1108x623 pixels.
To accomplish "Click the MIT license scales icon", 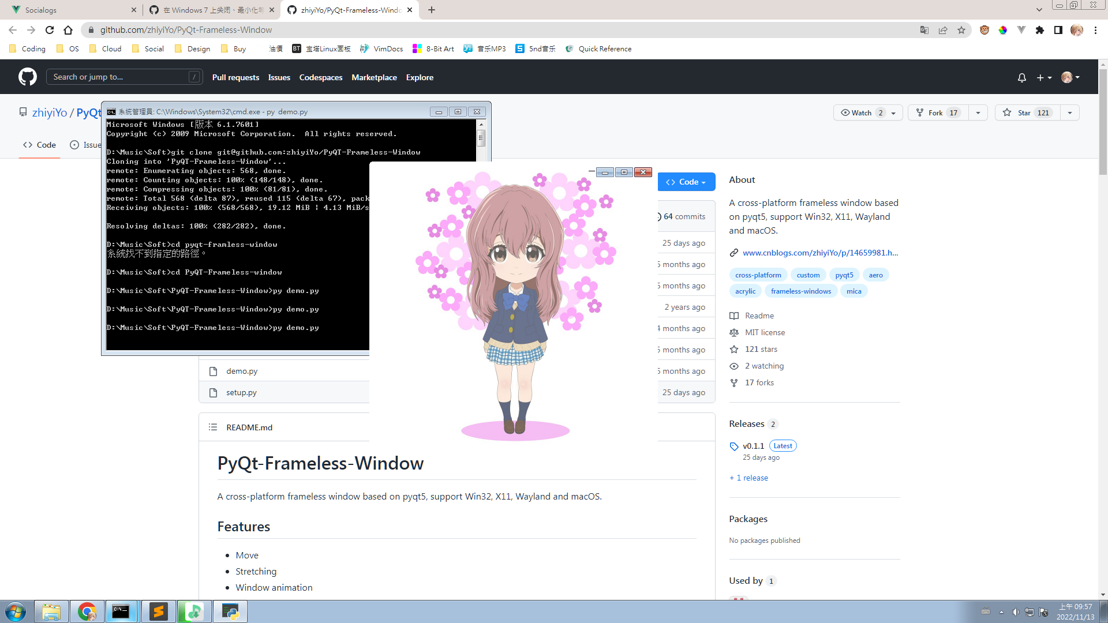I will point(734,332).
